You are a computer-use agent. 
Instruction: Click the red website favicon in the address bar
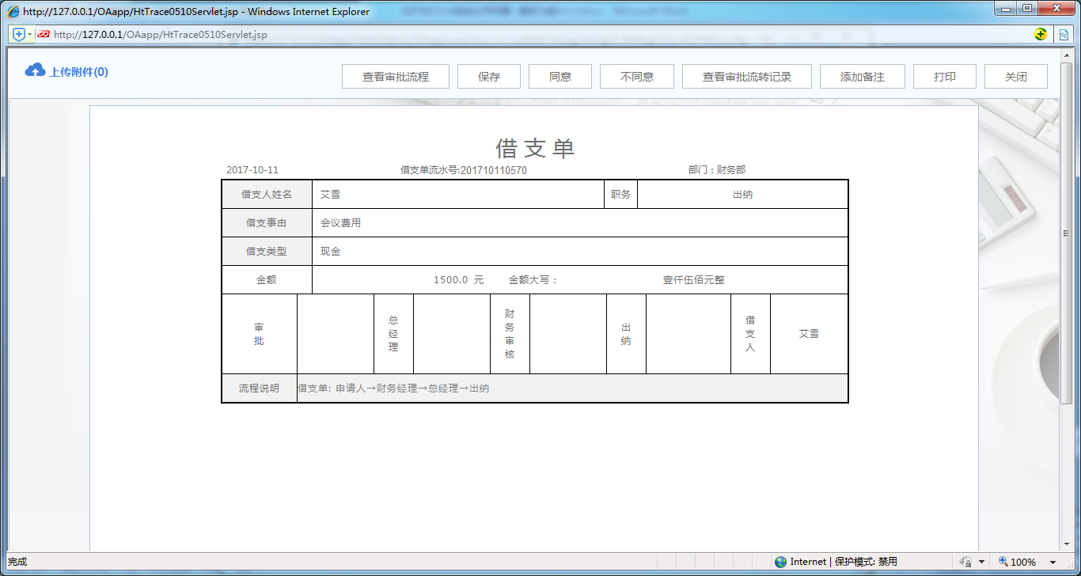[44, 34]
